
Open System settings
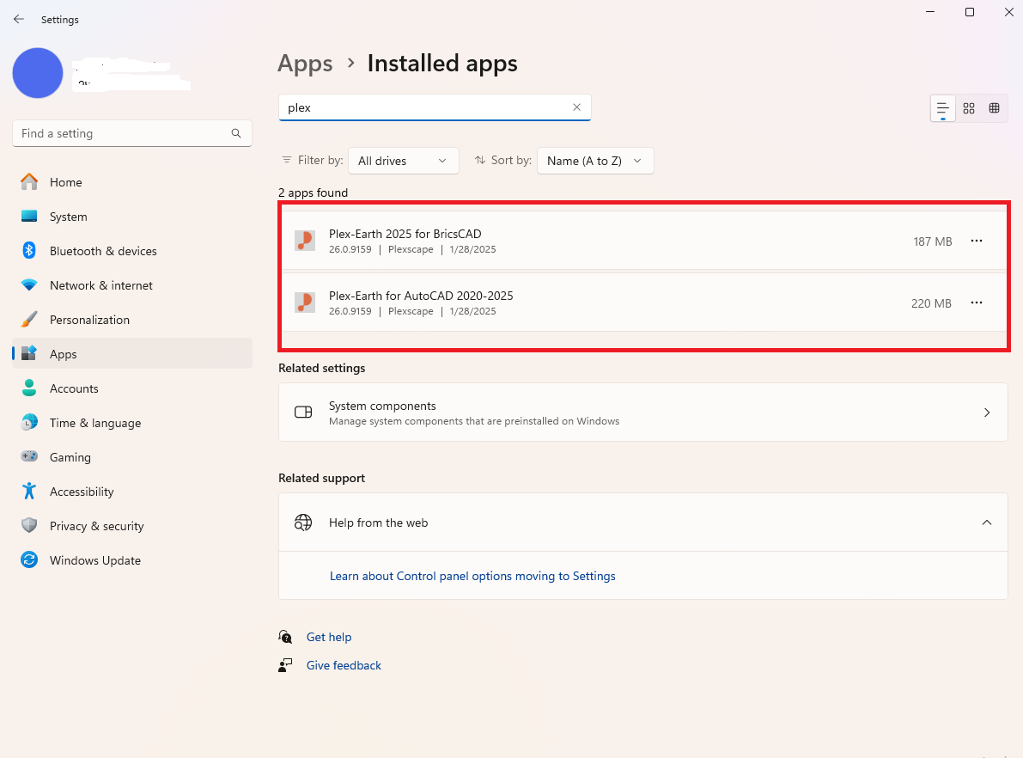pos(131,217)
